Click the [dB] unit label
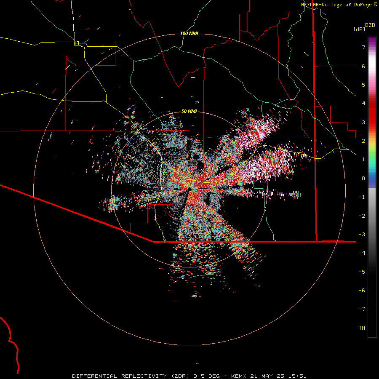This screenshot has width=379, height=379. click(x=359, y=29)
